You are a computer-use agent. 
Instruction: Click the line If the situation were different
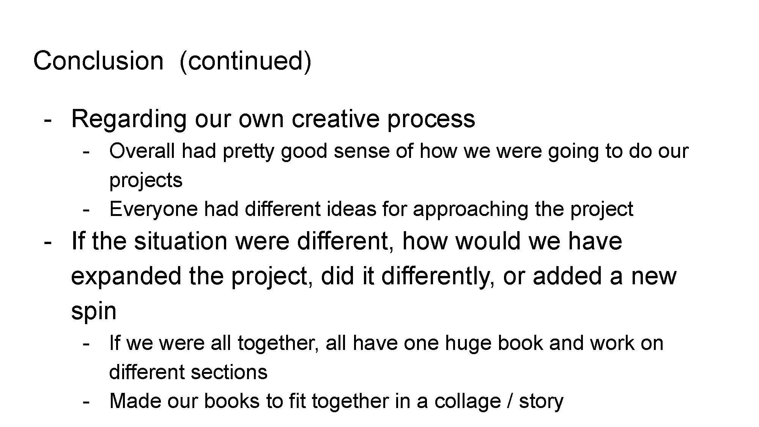tap(347, 241)
